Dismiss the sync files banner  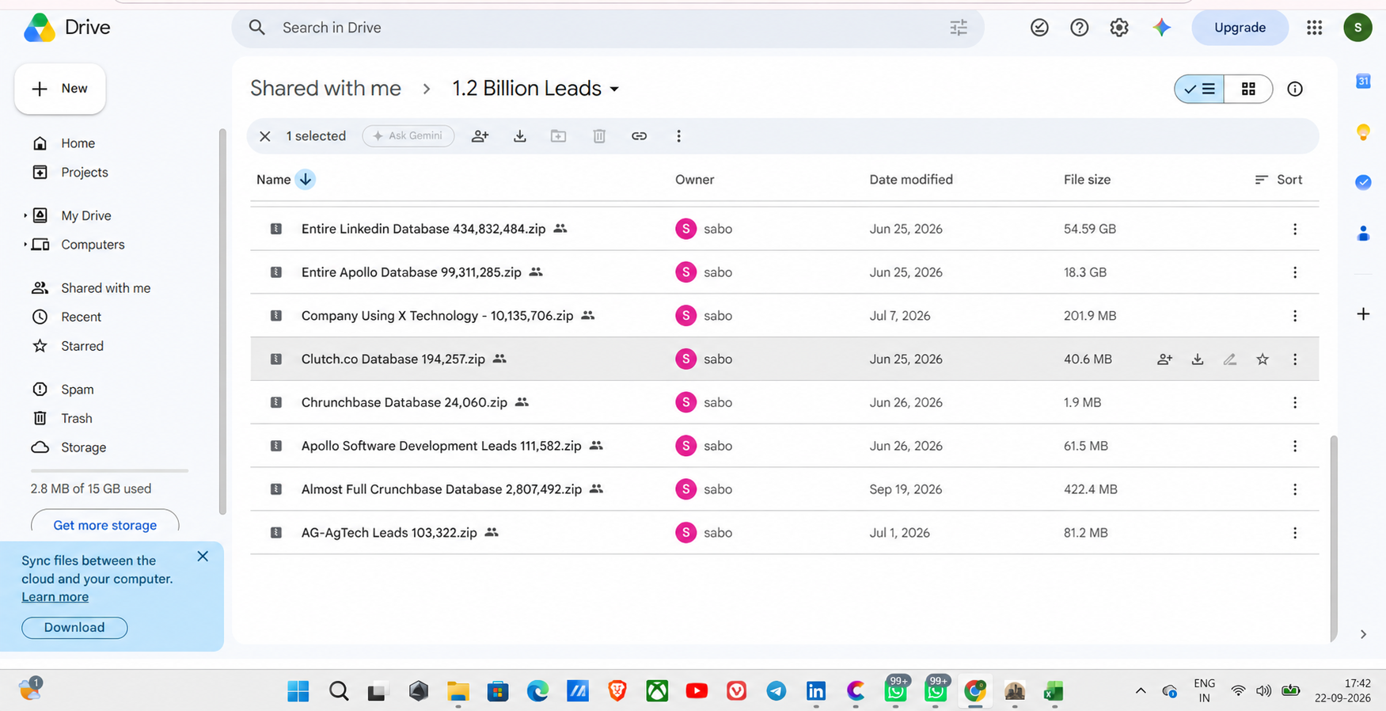(x=203, y=557)
